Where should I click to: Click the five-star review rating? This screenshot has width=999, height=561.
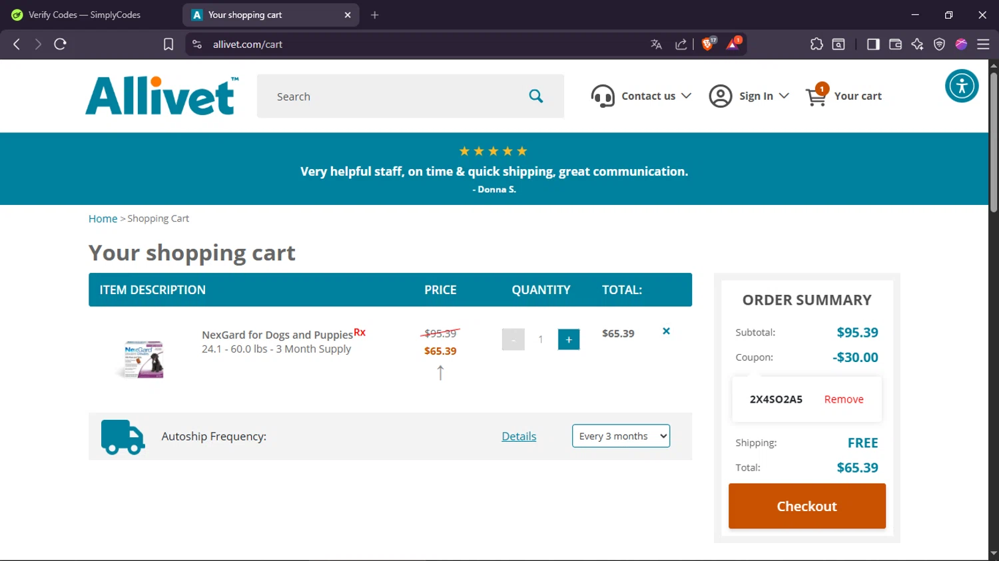point(494,151)
